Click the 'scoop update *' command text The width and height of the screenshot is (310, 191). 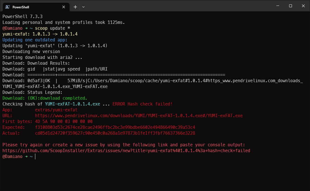pyautogui.click(x=53, y=28)
